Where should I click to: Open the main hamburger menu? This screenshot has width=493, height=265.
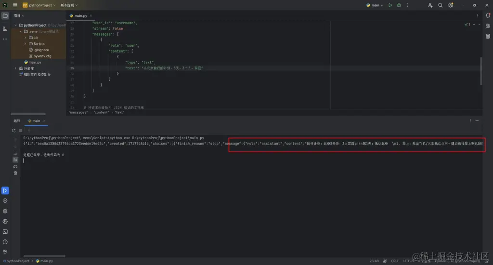(x=15, y=5)
